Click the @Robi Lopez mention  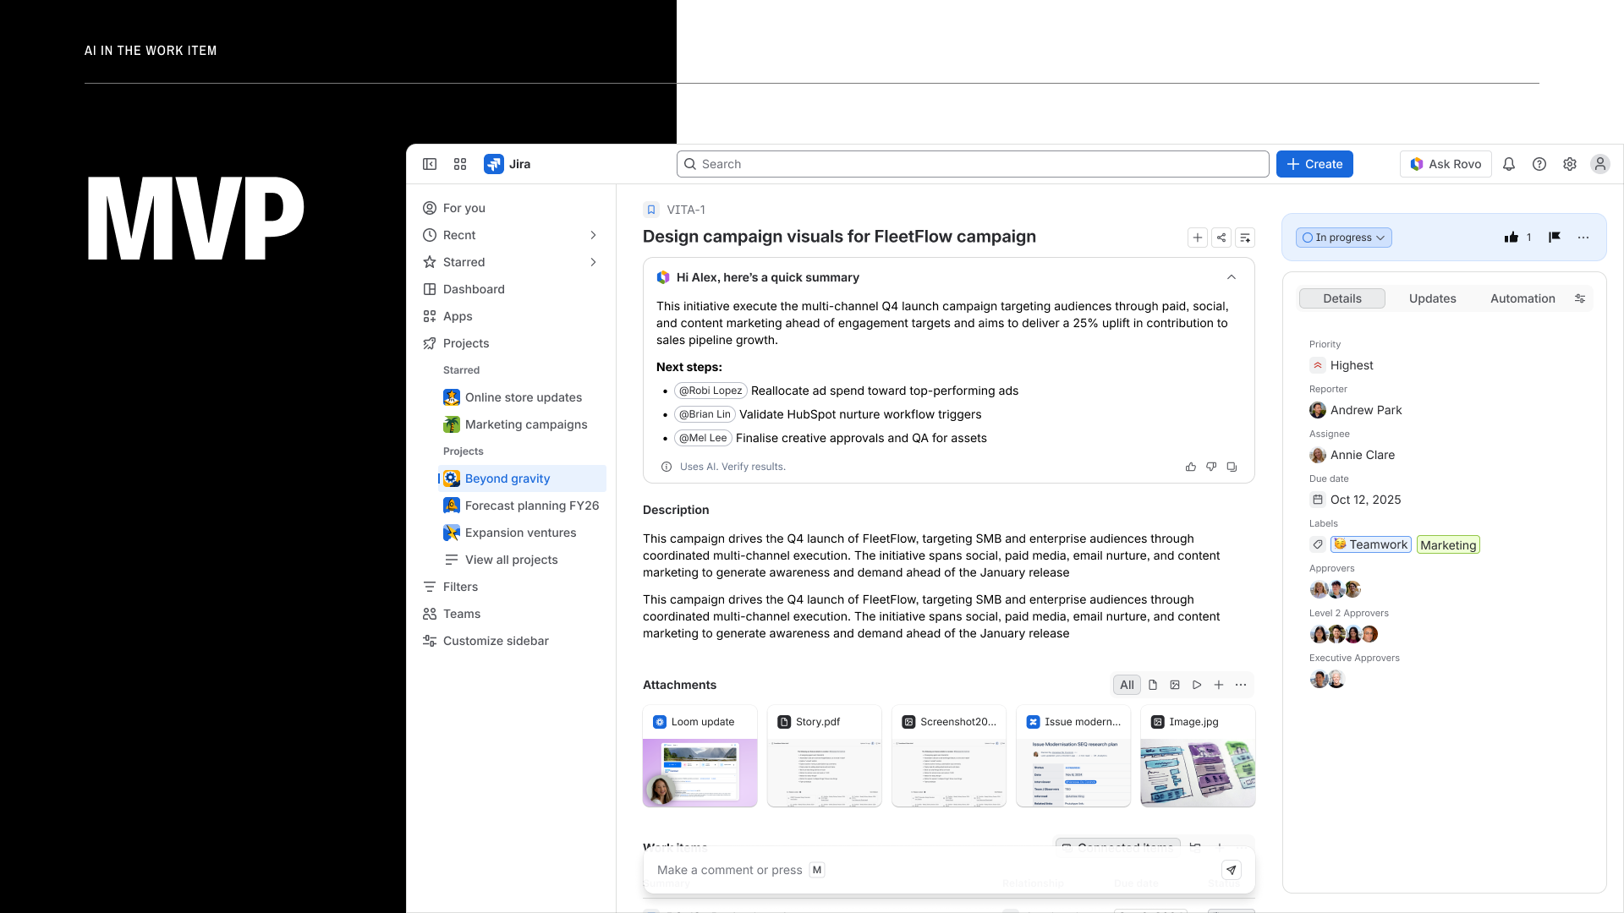click(x=710, y=391)
